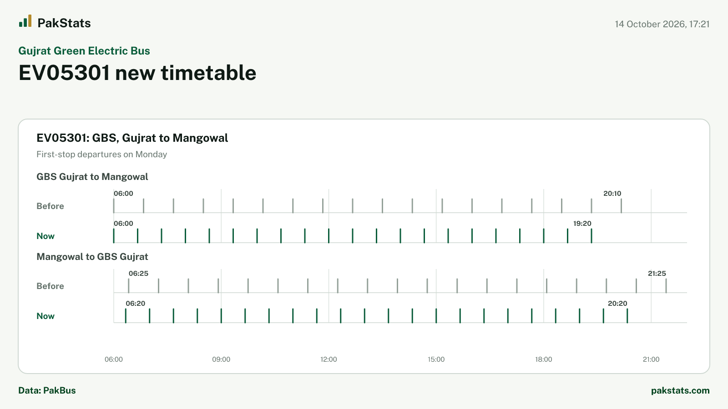Click the 18:00 axis time label
This screenshot has width=728, height=409.
pos(544,359)
